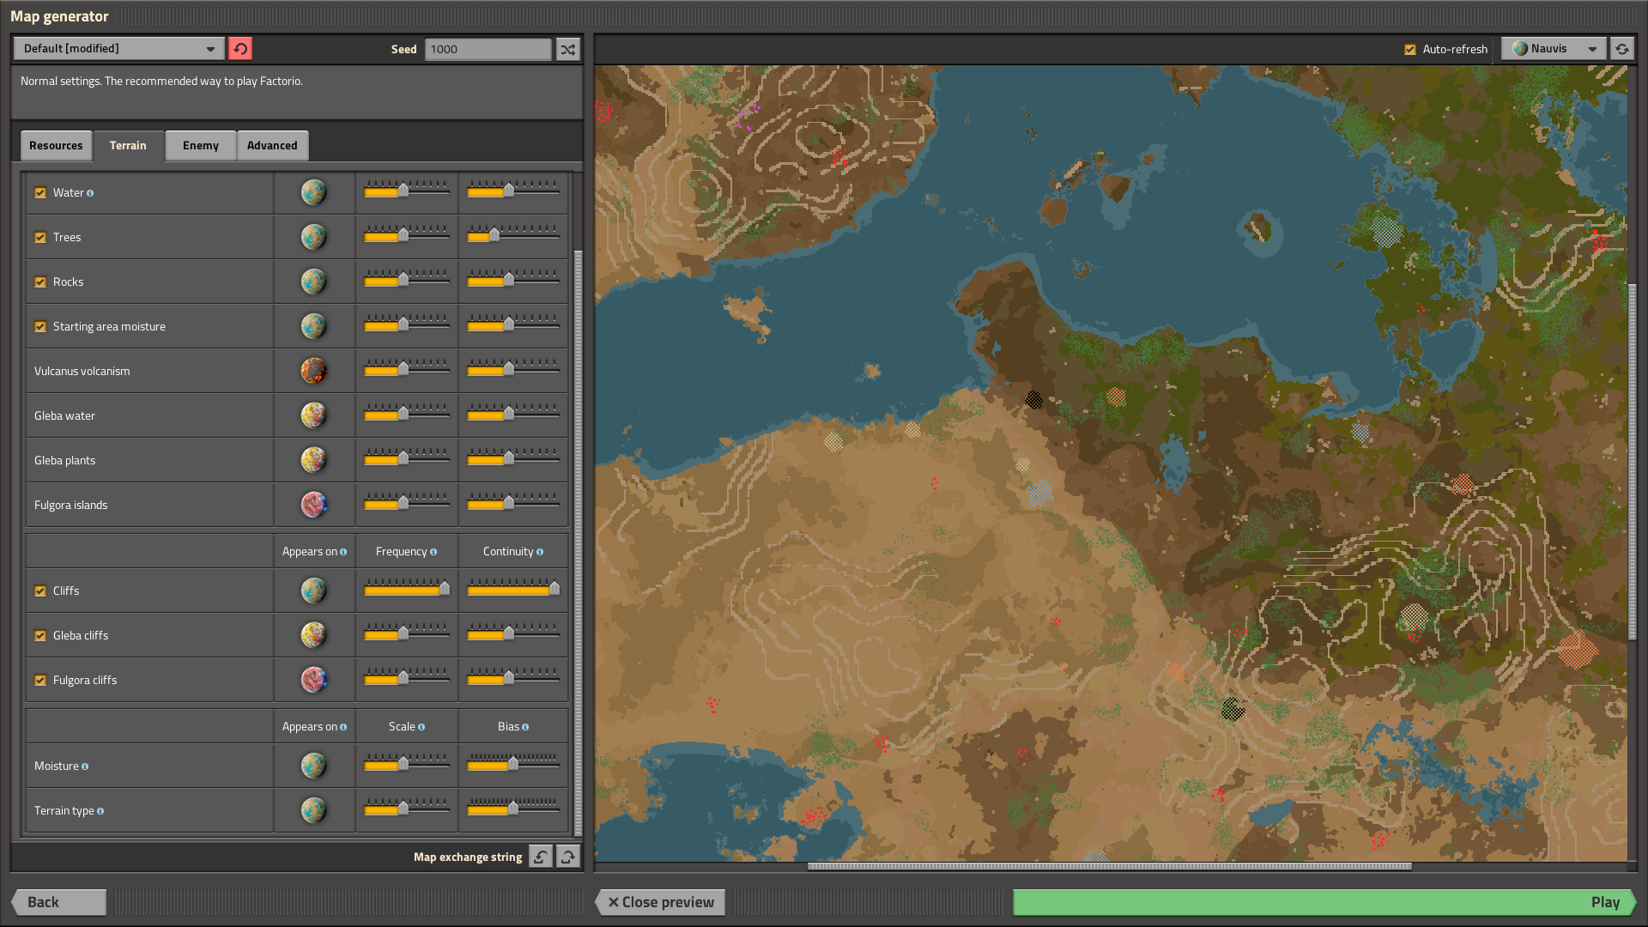Click Gleba planet icon in Gleba plants row
The height and width of the screenshot is (927, 1648).
(313, 460)
